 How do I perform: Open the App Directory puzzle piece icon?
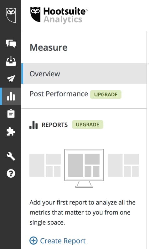coord(11,131)
